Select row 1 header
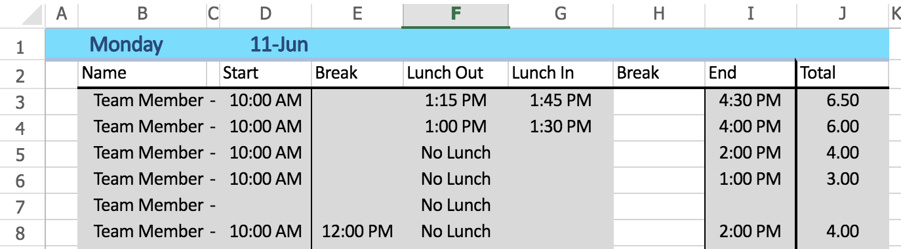 [20, 46]
